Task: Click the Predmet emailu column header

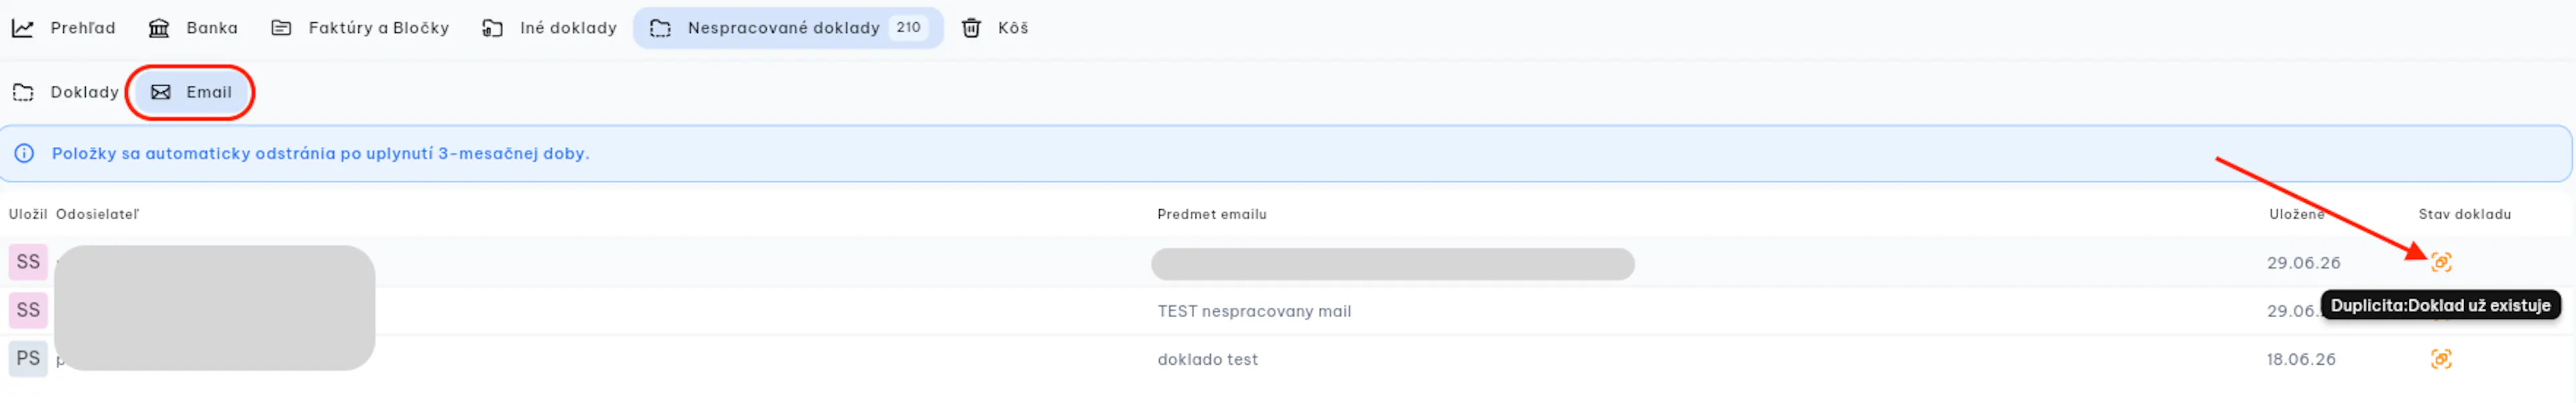Action: [x=1211, y=214]
